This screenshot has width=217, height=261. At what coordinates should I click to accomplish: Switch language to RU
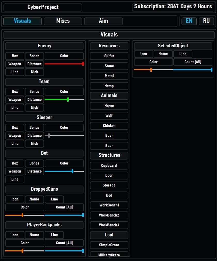tap(206, 21)
